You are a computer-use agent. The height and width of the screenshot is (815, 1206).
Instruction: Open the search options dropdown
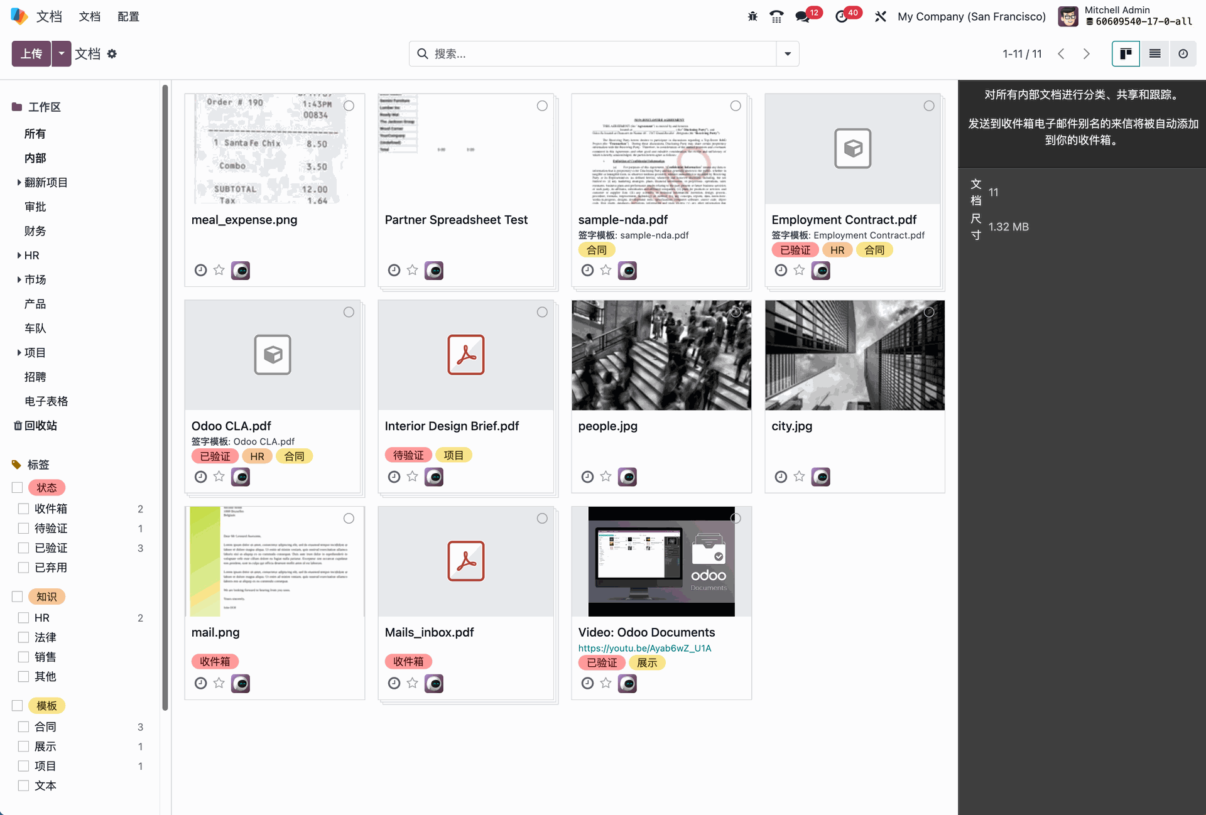788,54
